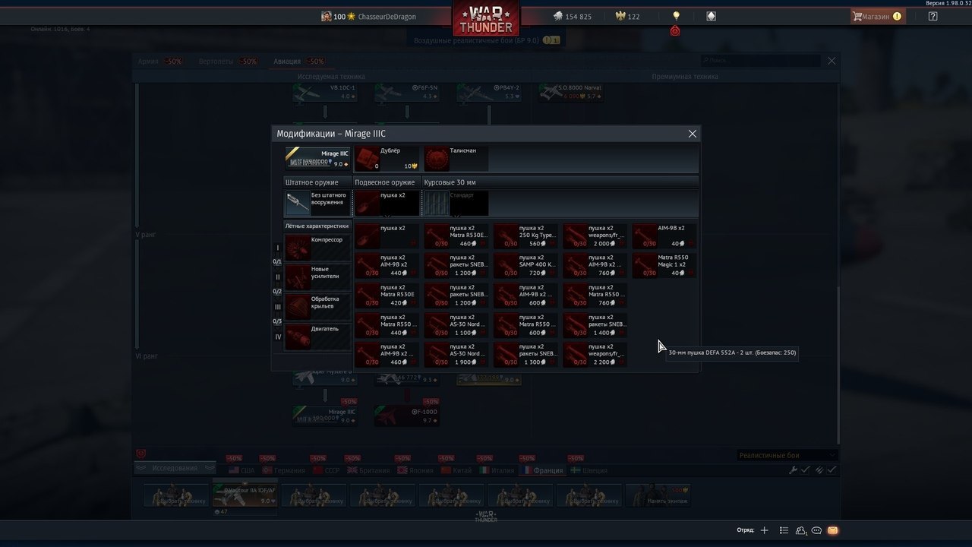Select the Matra R550 Magic 1 x2 item
The width and height of the screenshot is (972, 547).
(664, 265)
